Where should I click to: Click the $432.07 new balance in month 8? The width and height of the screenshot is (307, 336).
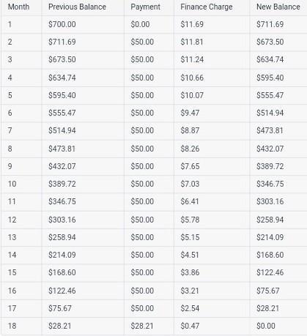point(270,149)
